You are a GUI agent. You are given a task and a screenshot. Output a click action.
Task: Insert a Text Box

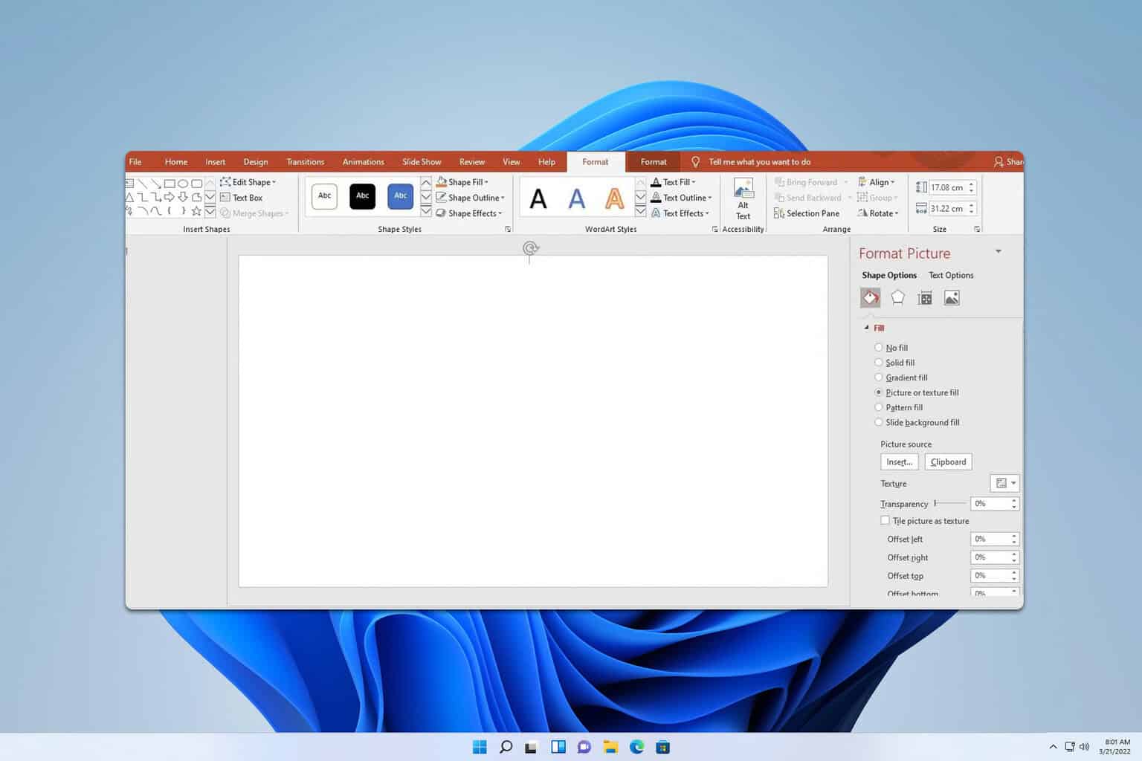coord(242,198)
